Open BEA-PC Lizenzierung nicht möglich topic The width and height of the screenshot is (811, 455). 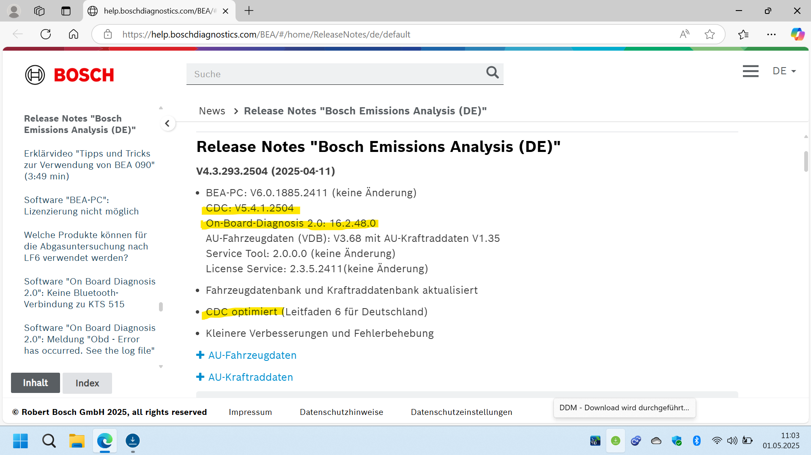pos(81,206)
